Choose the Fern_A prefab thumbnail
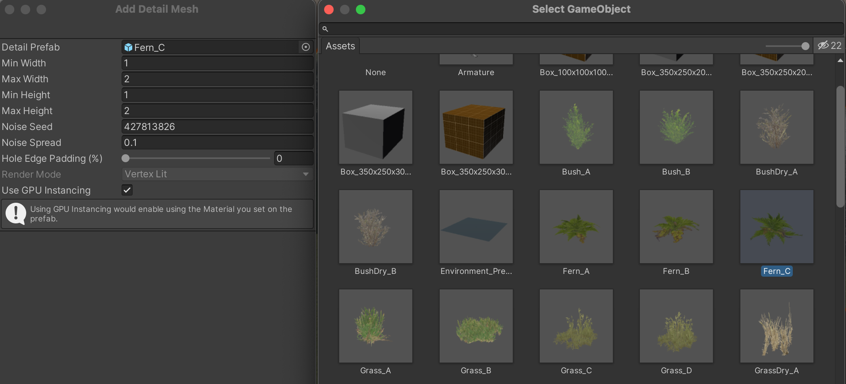This screenshot has width=846, height=384. tap(576, 227)
